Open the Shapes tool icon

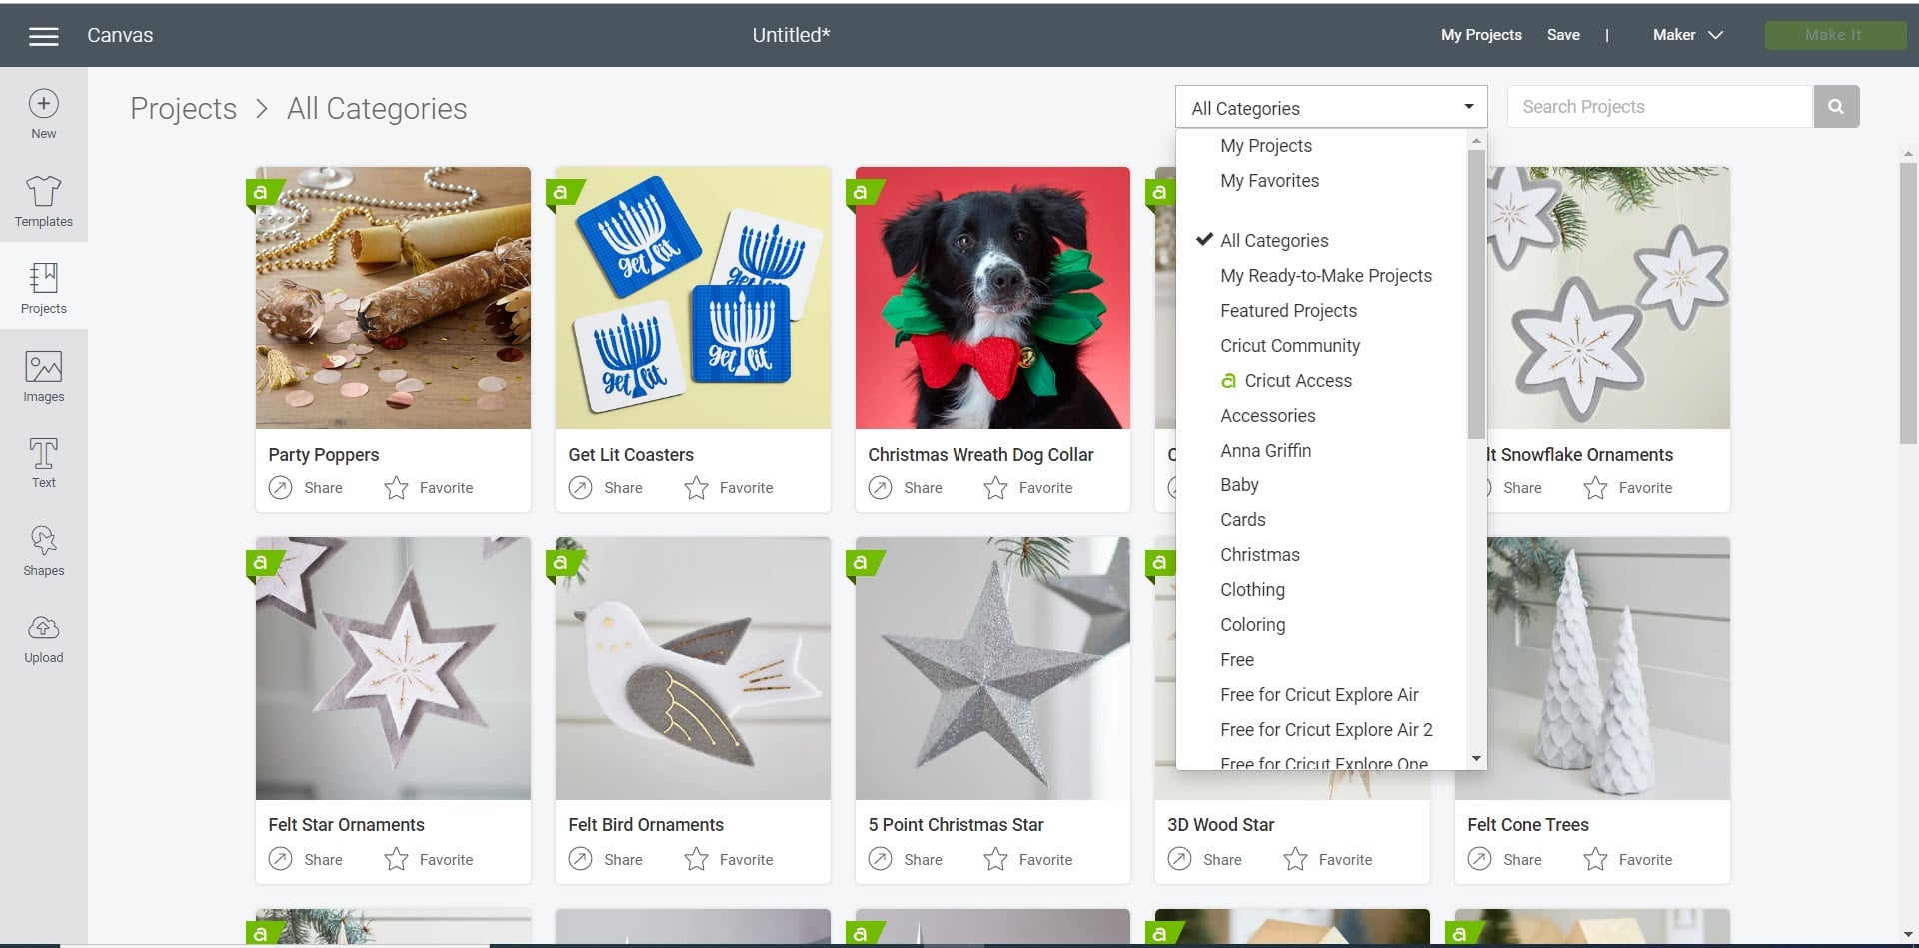(43, 540)
